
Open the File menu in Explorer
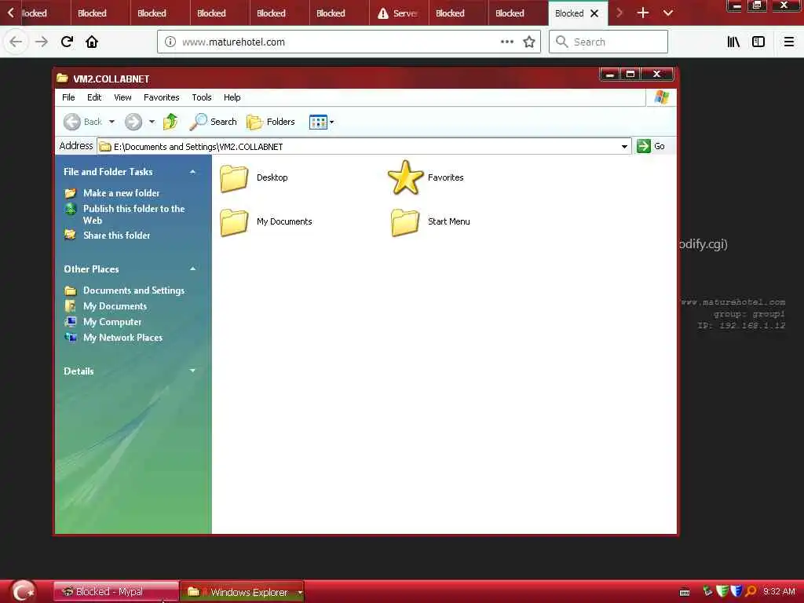pos(68,97)
